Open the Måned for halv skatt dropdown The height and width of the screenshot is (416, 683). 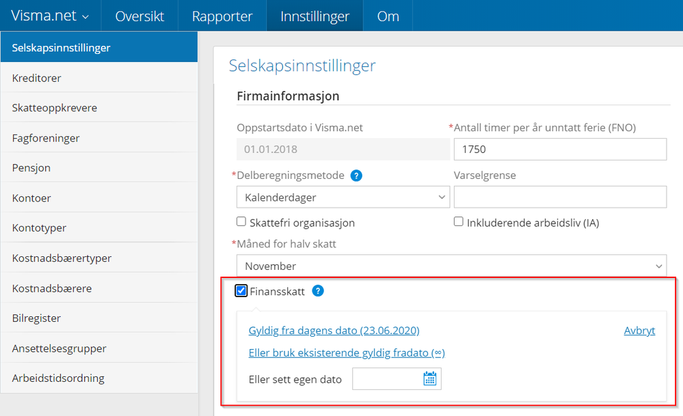451,266
